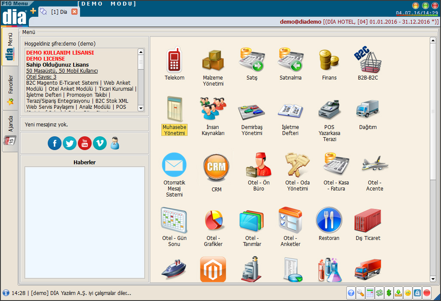Open İnsan Kaynakları module

[213, 116]
